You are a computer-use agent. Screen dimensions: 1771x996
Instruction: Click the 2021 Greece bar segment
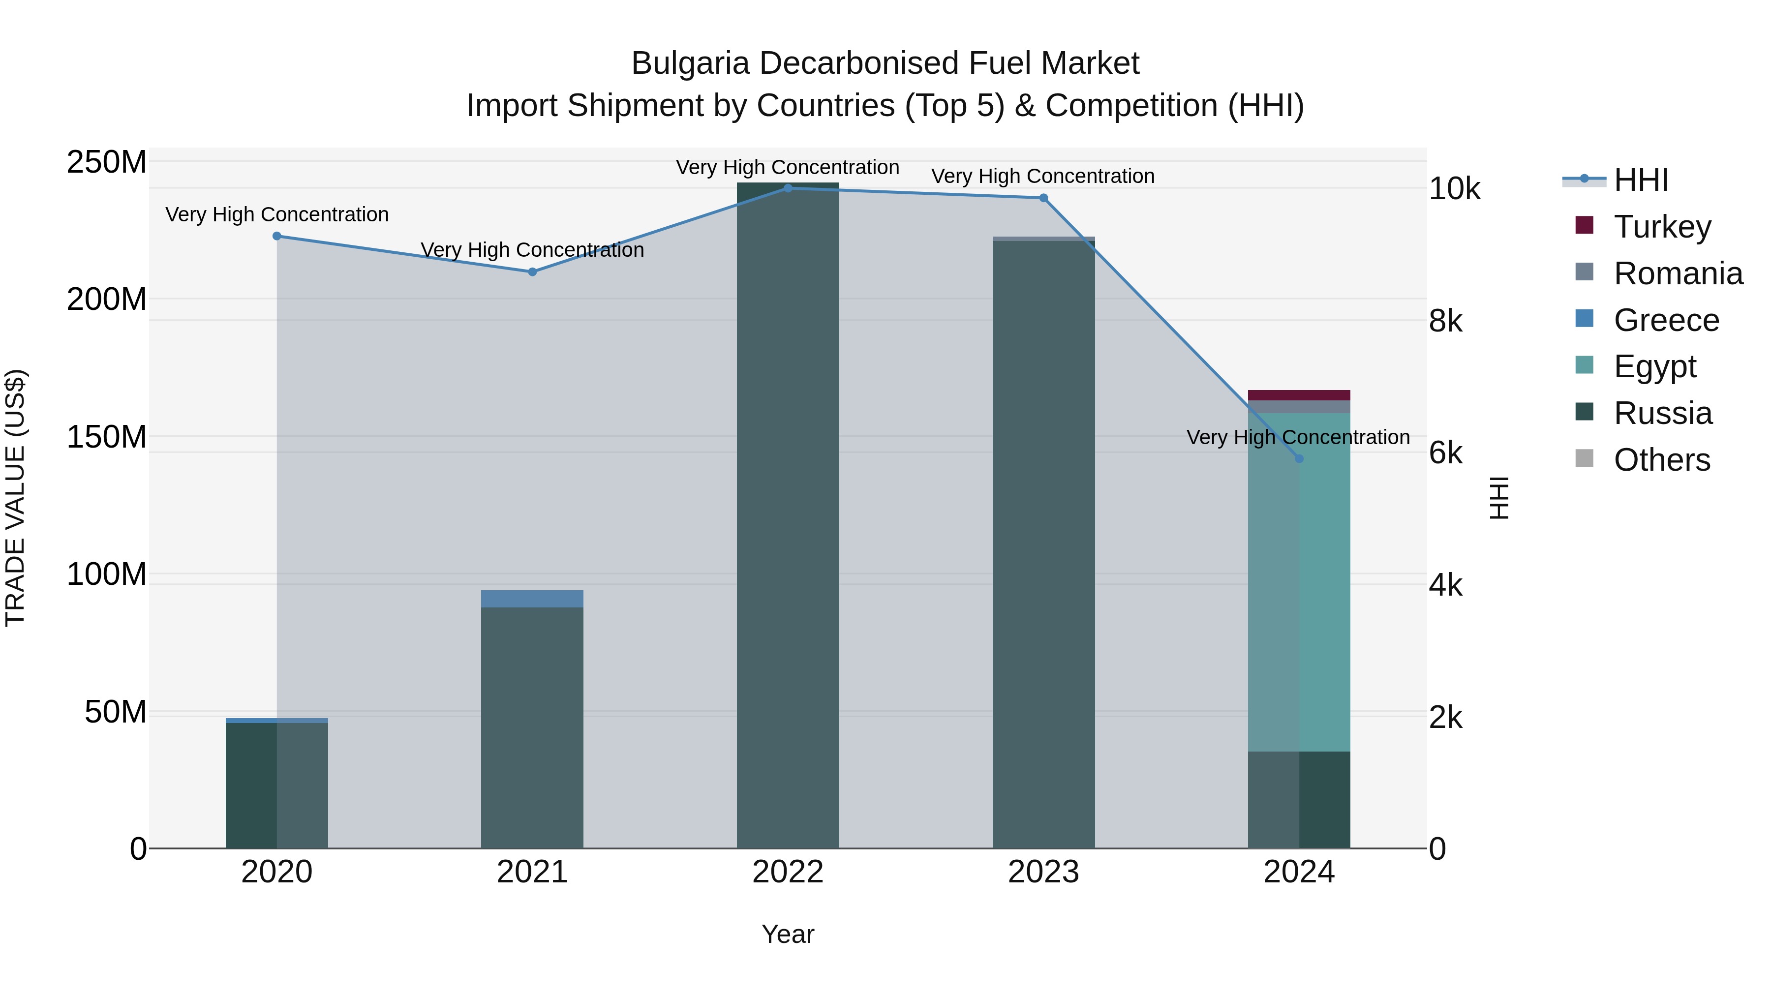(x=532, y=599)
